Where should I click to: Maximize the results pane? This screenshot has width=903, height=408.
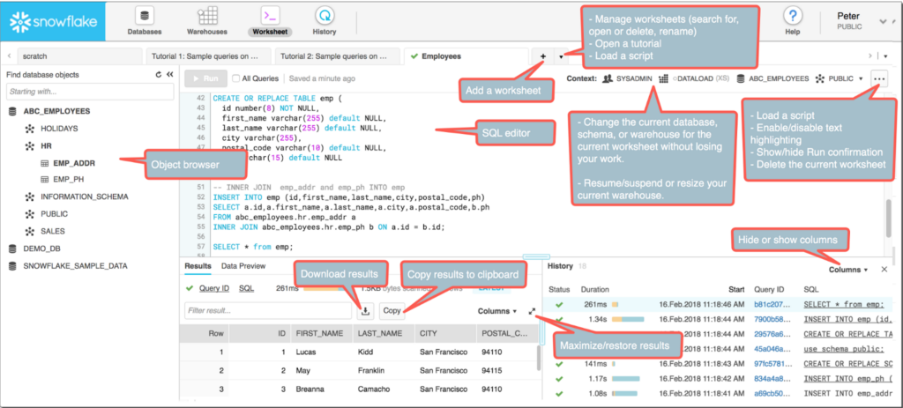coord(532,310)
